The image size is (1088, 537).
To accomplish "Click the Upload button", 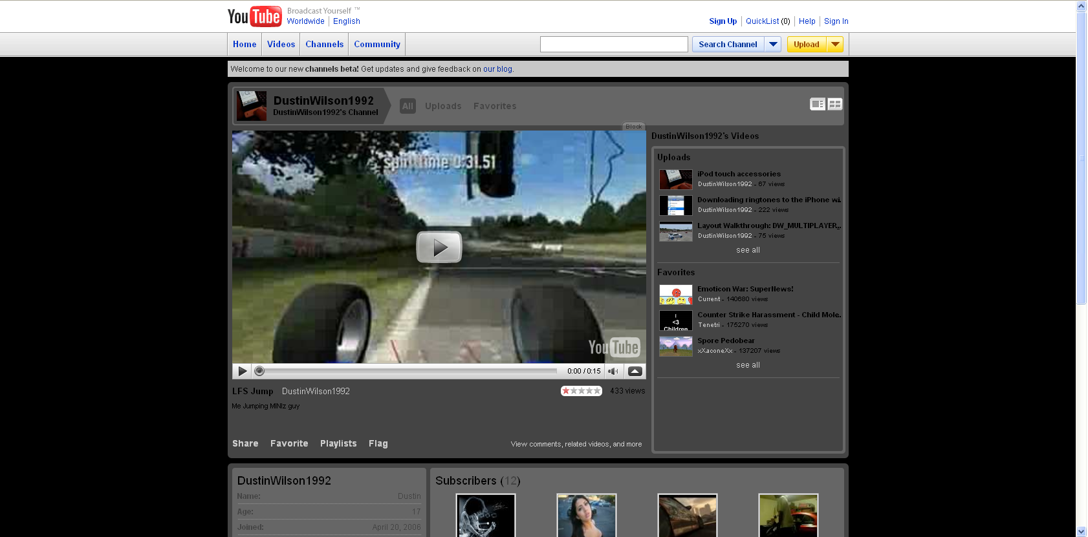I will (807, 44).
